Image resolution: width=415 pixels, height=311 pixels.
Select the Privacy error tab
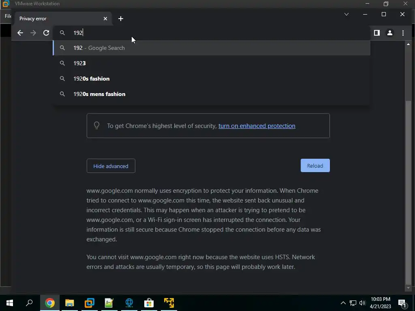(x=64, y=19)
